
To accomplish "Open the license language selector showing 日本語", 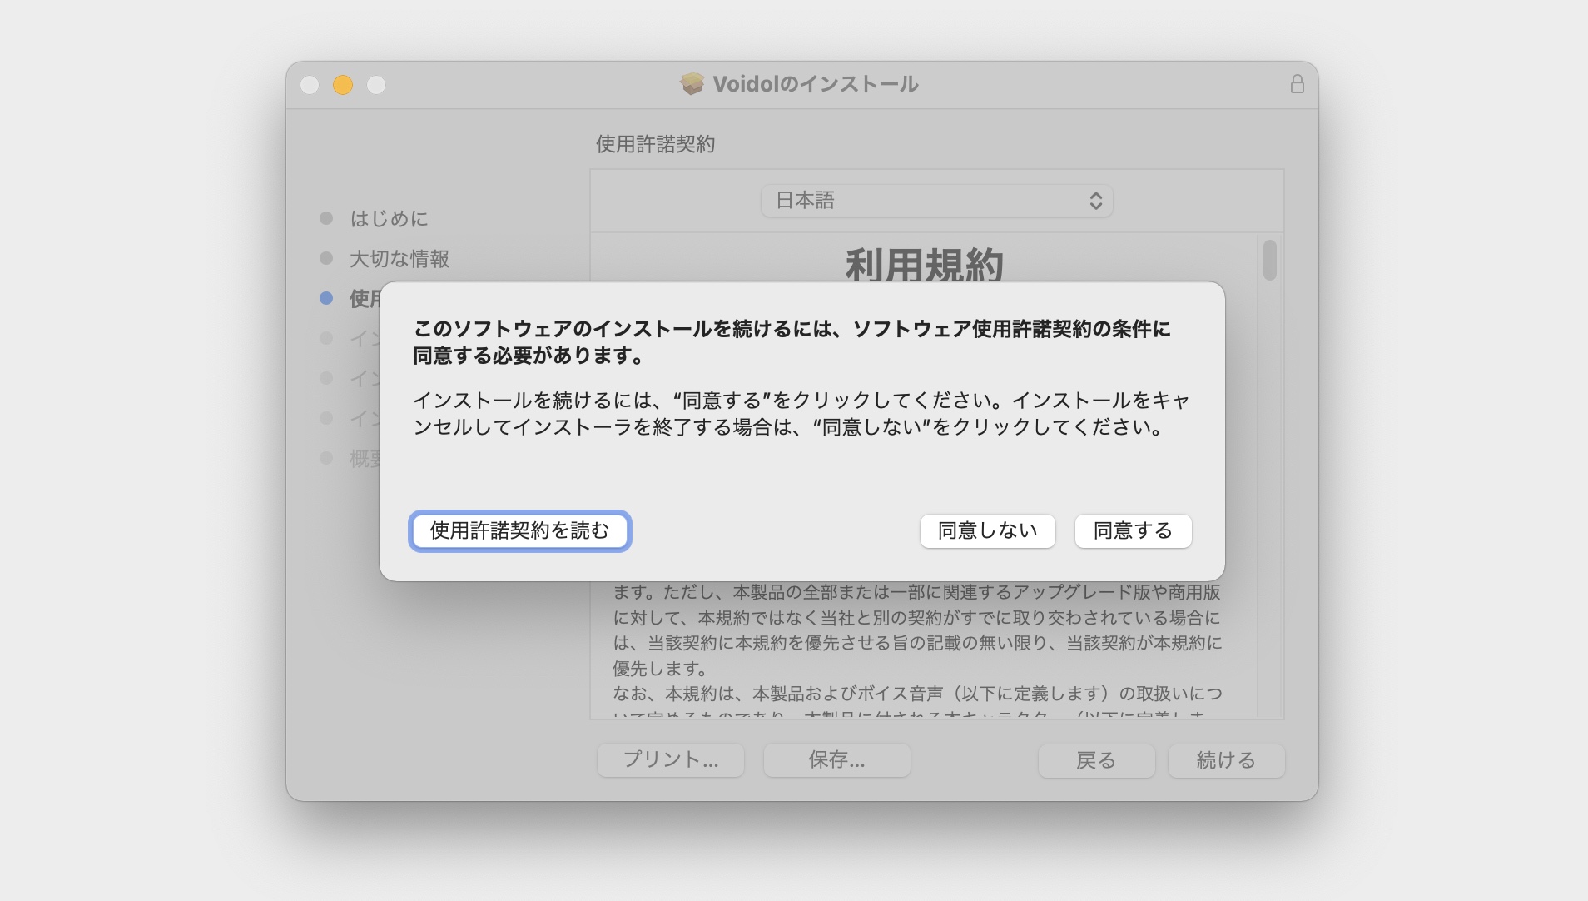I will pos(936,201).
